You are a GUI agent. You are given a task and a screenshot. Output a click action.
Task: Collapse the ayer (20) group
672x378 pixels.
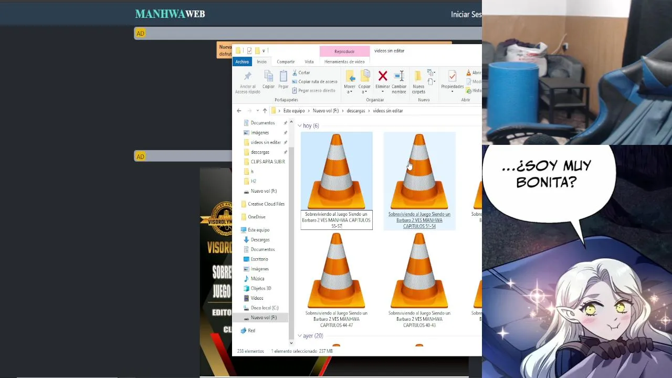[x=300, y=336]
